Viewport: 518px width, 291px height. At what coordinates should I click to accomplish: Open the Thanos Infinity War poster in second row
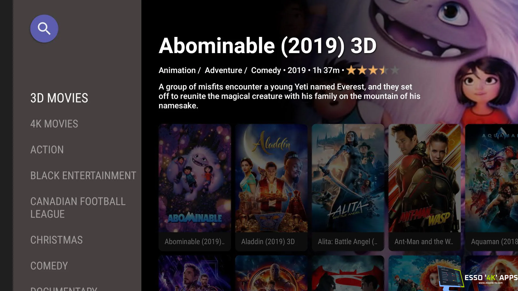[271, 273]
